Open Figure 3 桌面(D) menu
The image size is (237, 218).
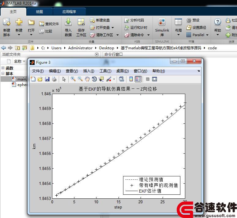[122, 71]
